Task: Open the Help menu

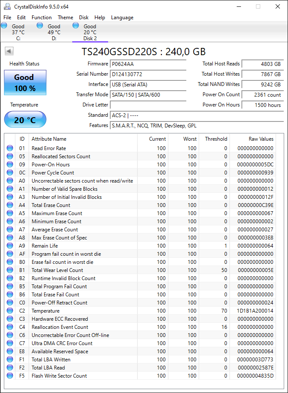Action: tap(100, 18)
